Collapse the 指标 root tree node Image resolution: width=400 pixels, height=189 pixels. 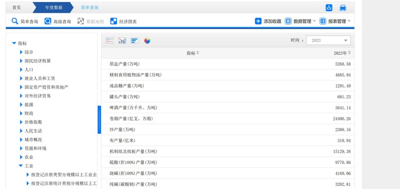tap(14, 44)
